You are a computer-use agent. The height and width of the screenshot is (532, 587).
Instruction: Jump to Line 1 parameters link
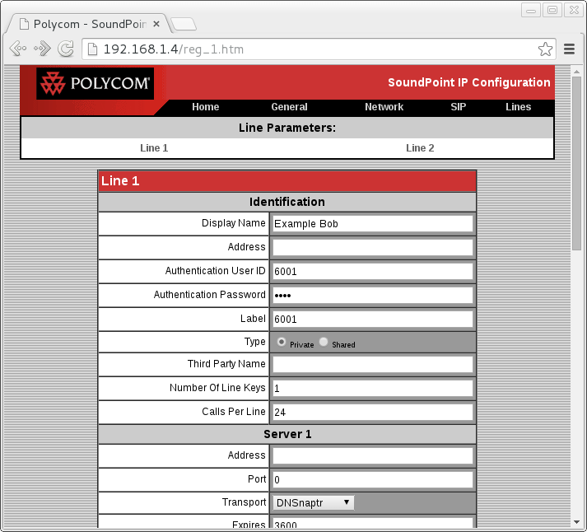(154, 148)
